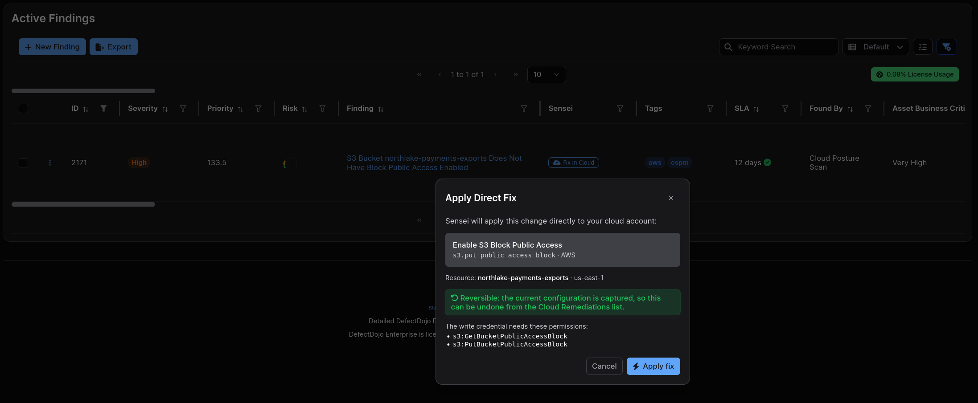This screenshot has width=978, height=403.
Task: Click the Asset Business Criticality column header
Action: coord(929,108)
